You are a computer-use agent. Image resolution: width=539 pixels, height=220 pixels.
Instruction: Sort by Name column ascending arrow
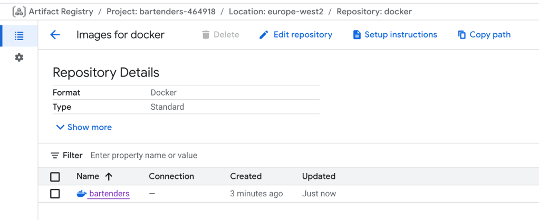click(109, 177)
